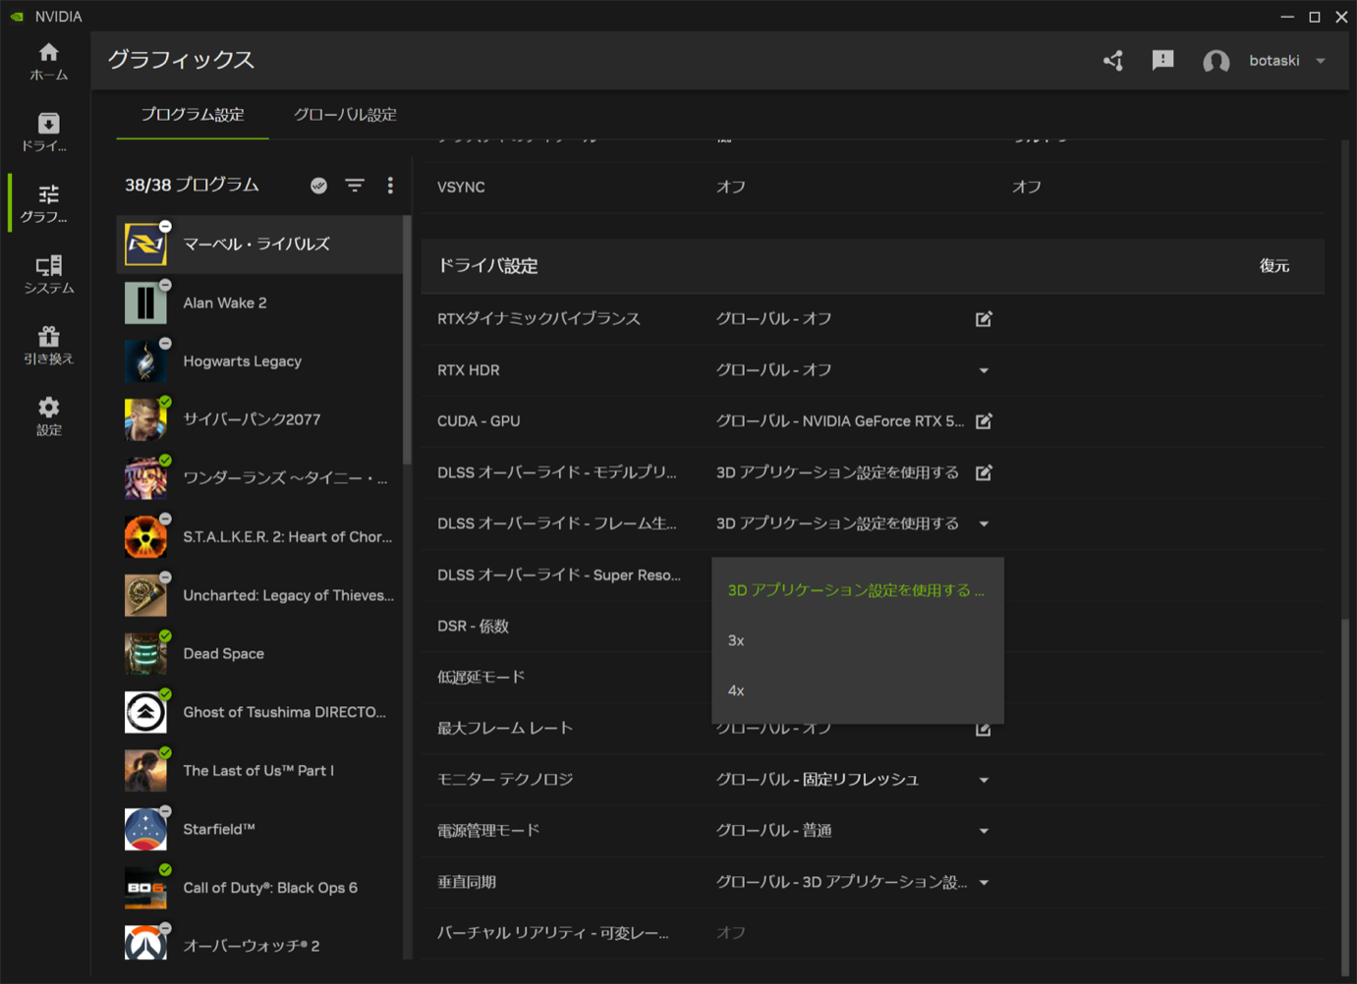Edit the RTX Dynamic Vibrance setting

(983, 319)
